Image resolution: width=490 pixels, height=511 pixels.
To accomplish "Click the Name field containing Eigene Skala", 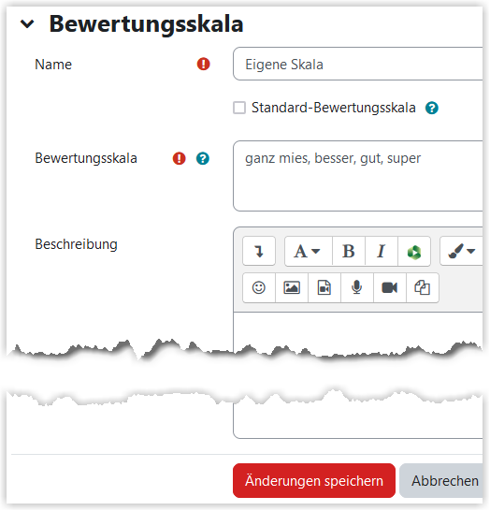I will (358, 64).
